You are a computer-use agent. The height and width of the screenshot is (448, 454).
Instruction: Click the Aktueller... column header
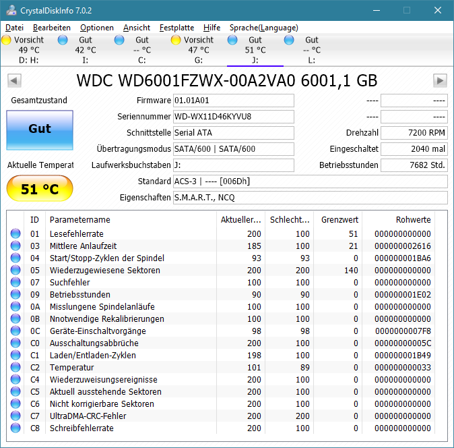[x=241, y=219]
